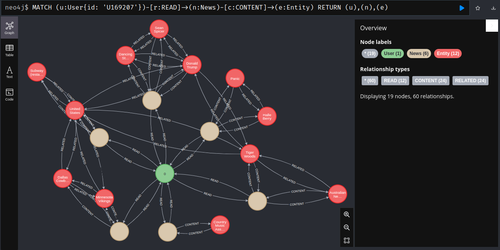Switch to Table view

9,50
